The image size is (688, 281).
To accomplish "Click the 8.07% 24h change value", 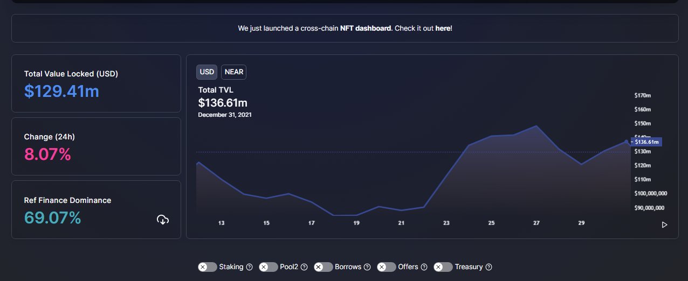I will (47, 154).
